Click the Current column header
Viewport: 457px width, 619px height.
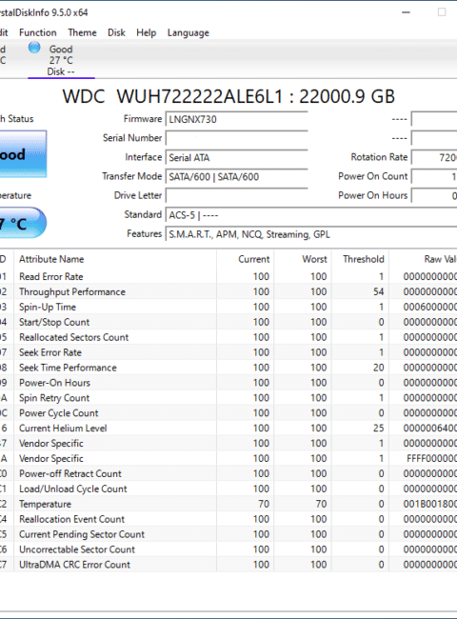[245, 259]
